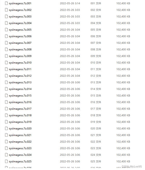Select the icon next to sysimagess.7z.013

pos(6,83)
